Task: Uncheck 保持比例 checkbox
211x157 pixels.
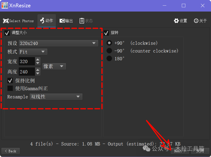Action: pyautogui.click(x=10, y=81)
